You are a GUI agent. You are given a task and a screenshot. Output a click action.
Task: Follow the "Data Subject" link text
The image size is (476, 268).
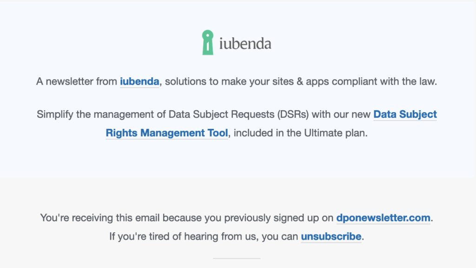405,114
